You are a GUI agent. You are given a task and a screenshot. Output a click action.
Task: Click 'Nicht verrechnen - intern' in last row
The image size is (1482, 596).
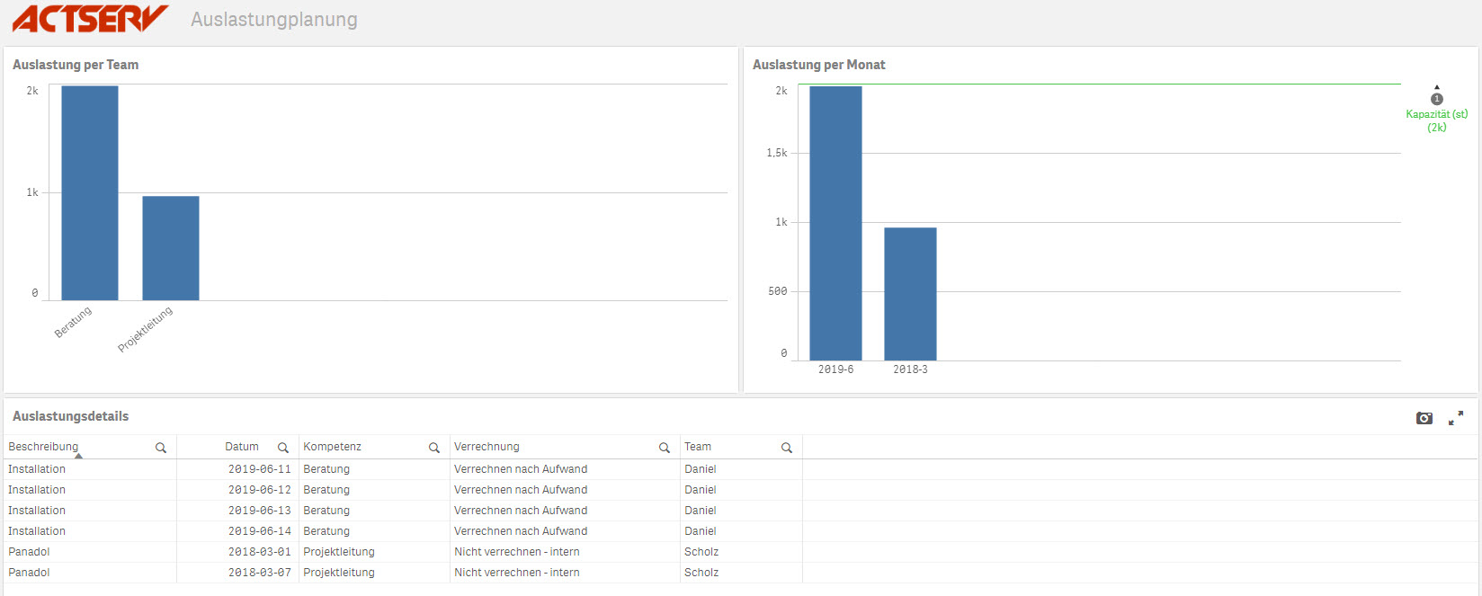tap(516, 573)
